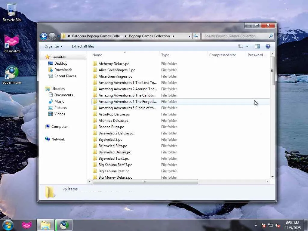Click the Plasmafox taskbar icon
This screenshot has height=231, width=308.
27,225
